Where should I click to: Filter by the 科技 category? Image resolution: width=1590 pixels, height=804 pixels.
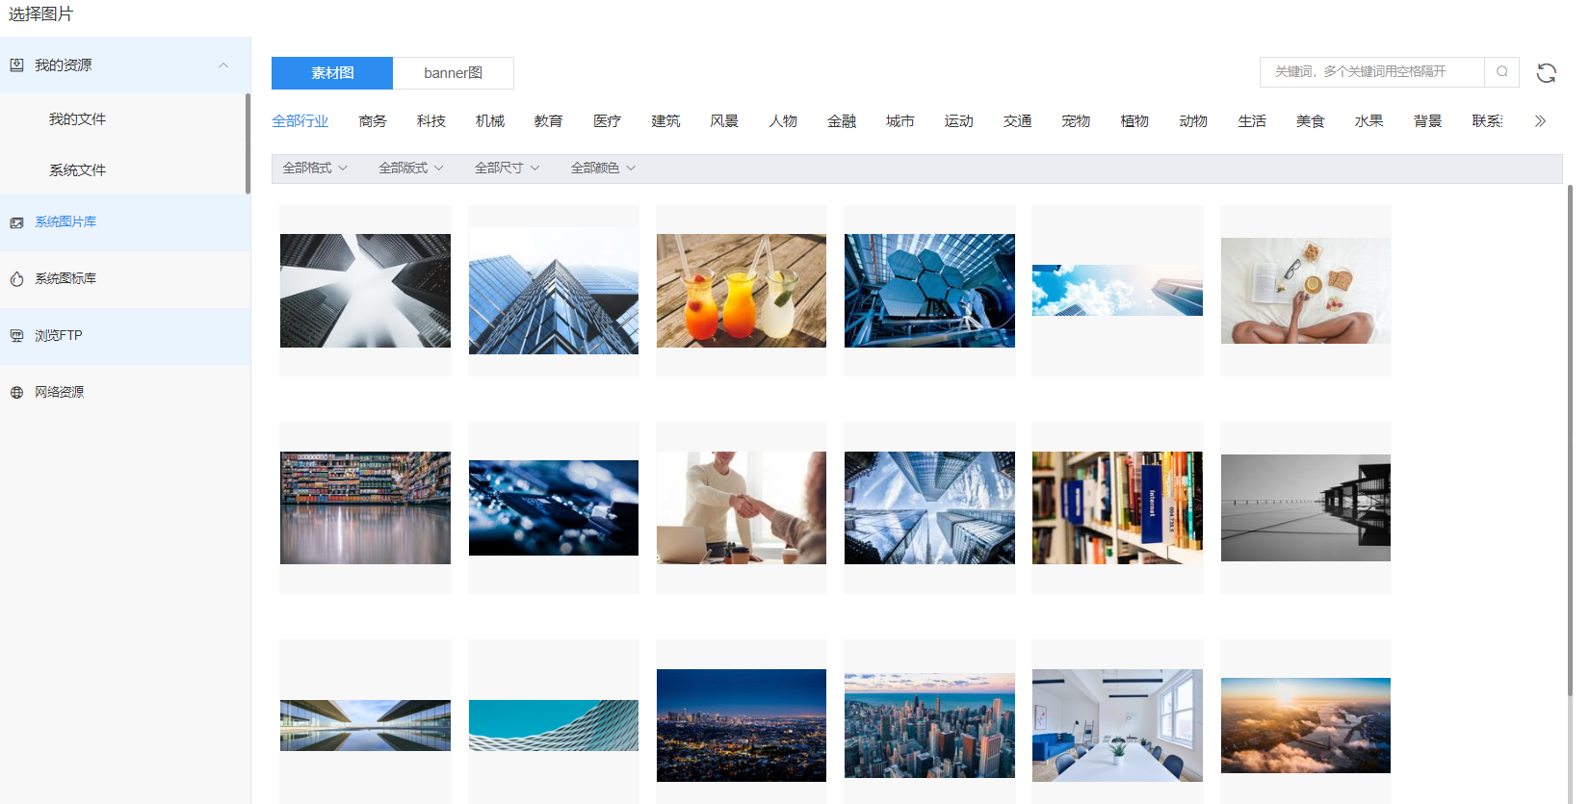click(431, 121)
